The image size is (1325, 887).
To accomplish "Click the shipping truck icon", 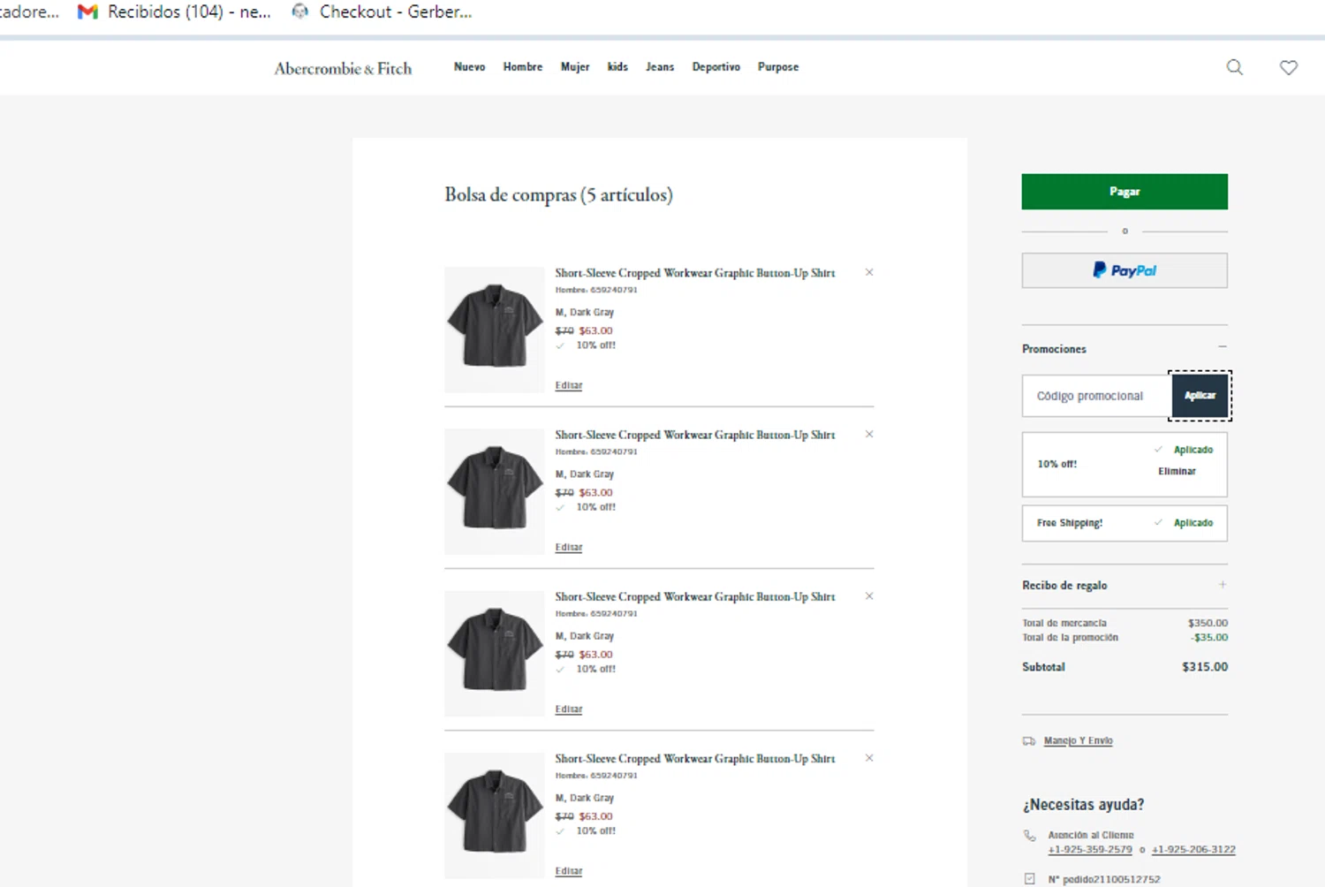I will pyautogui.click(x=1029, y=741).
